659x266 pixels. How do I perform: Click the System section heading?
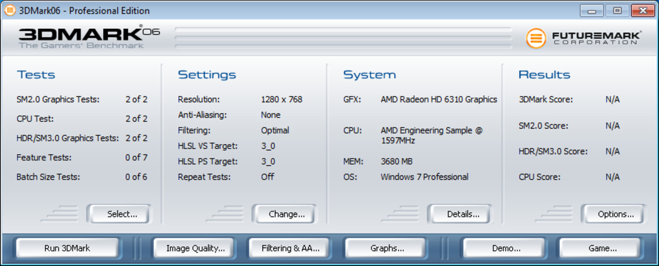point(370,75)
